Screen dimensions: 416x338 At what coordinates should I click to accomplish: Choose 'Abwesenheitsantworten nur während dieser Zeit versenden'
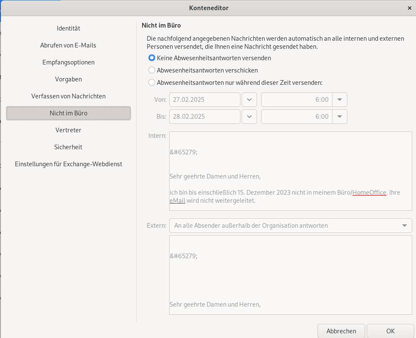(152, 83)
